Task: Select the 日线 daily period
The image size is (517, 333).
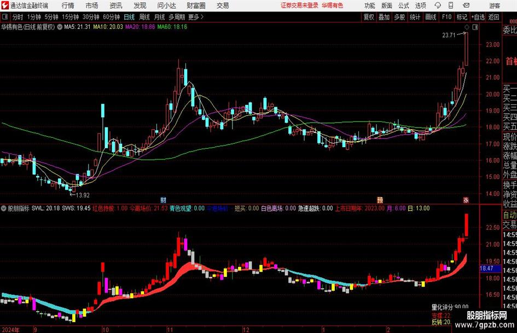Action: click(129, 17)
